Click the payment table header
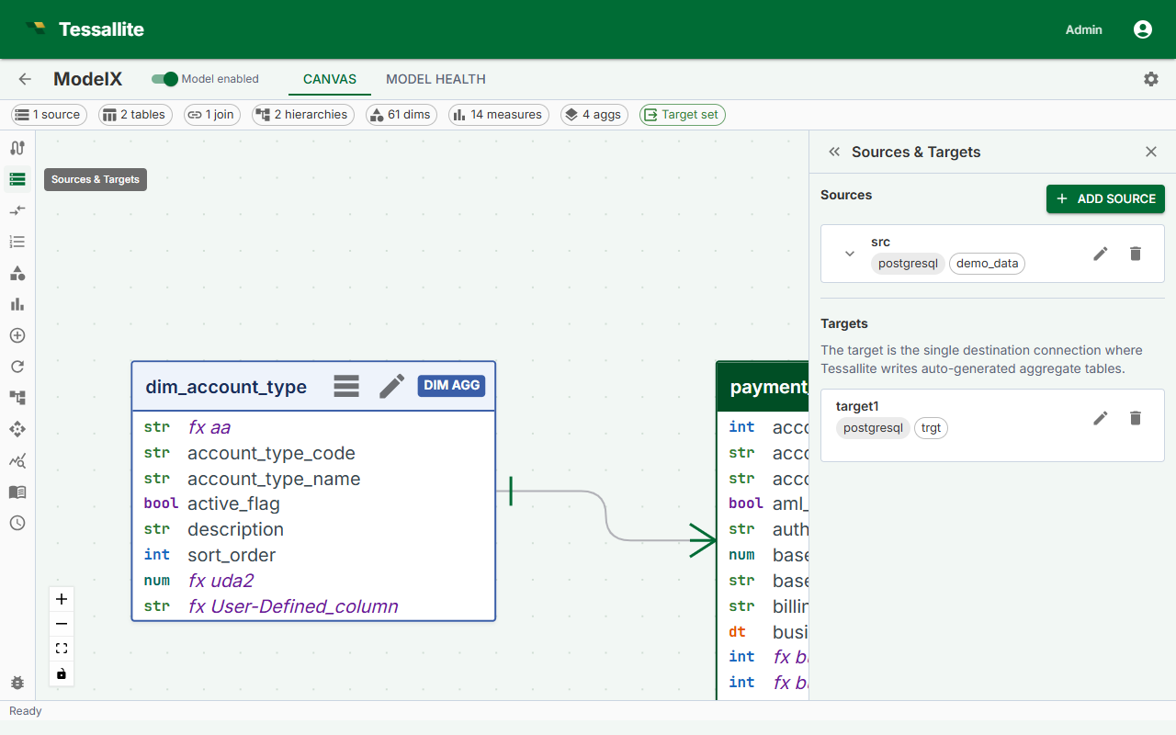Screen dimensions: 1176x735 tap(763, 387)
